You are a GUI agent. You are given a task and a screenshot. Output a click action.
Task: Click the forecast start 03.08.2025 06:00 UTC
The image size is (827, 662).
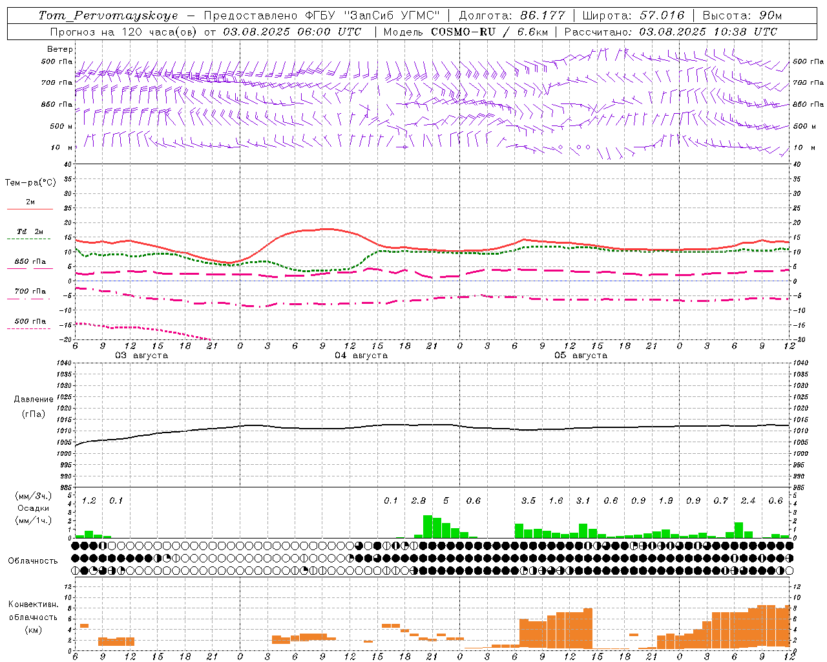(292, 32)
